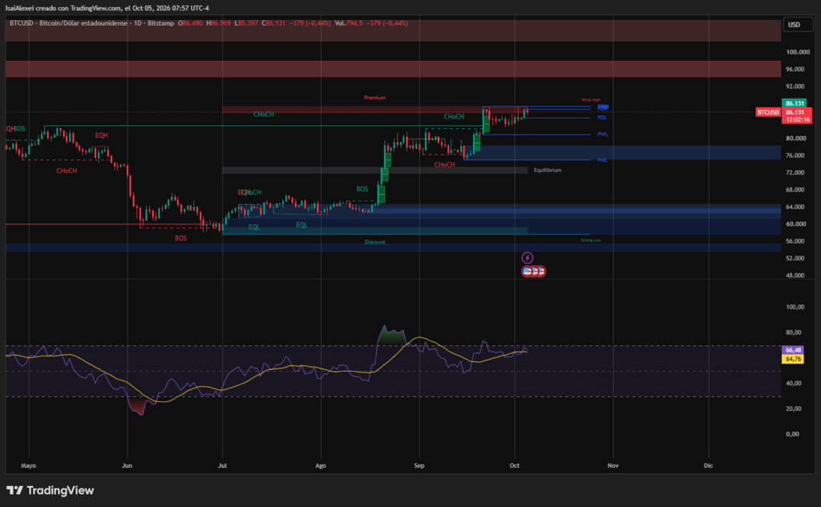Click the 72.000 price axis label
The width and height of the screenshot is (821, 507).
tap(795, 173)
